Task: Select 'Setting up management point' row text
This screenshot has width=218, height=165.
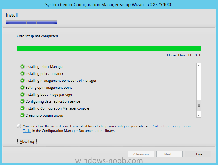Action: click(x=49, y=88)
